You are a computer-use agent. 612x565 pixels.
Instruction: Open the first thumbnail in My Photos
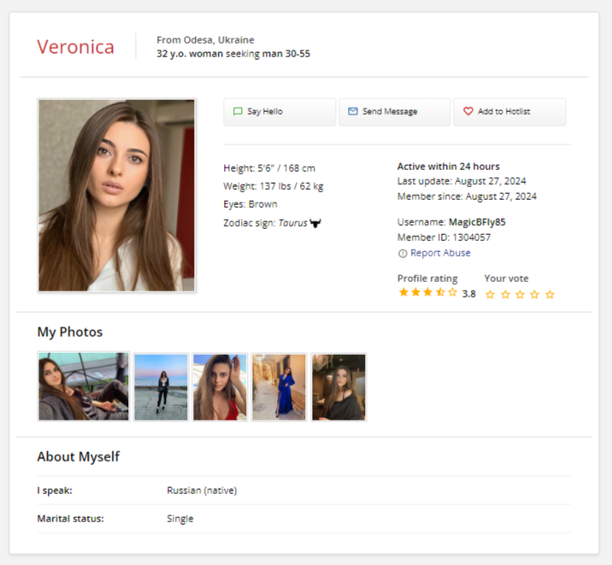click(84, 387)
